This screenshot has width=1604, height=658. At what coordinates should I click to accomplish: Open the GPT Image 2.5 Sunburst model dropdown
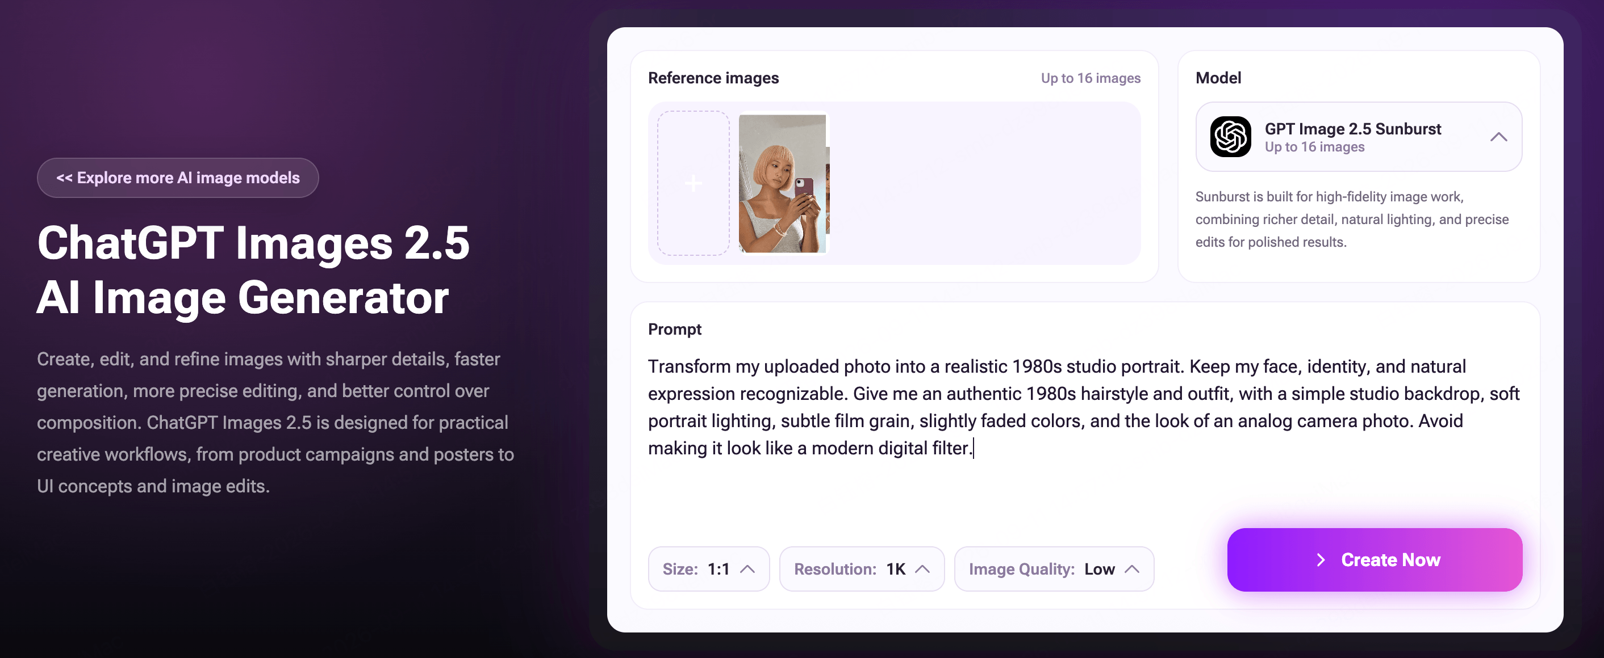coord(1359,137)
